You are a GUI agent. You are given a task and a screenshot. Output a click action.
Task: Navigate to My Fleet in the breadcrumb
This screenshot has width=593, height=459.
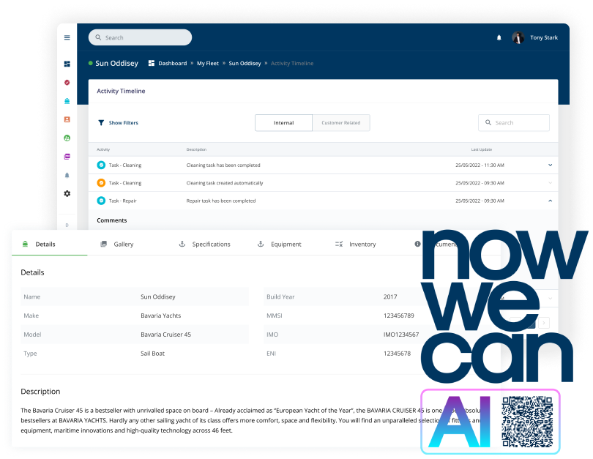[208, 63]
